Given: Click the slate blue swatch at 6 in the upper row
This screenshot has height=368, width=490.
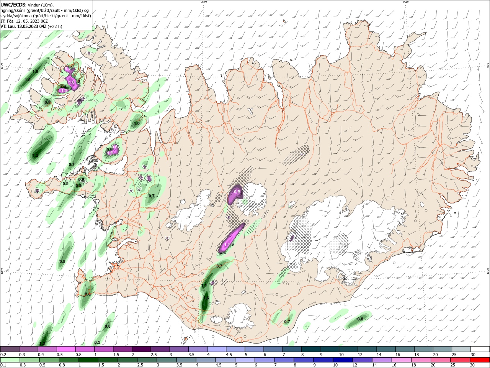Looking at the screenshot, I should tap(273, 349).
